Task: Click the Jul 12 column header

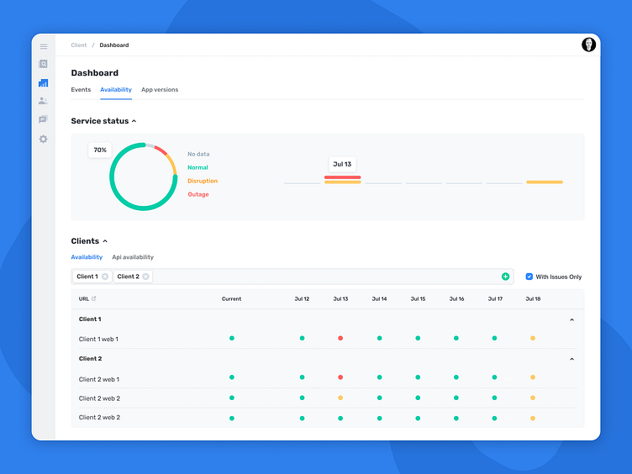Action: pos(302,298)
